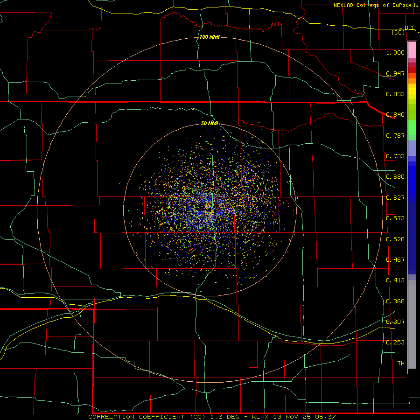Click the 0.627 scale label

point(395,198)
